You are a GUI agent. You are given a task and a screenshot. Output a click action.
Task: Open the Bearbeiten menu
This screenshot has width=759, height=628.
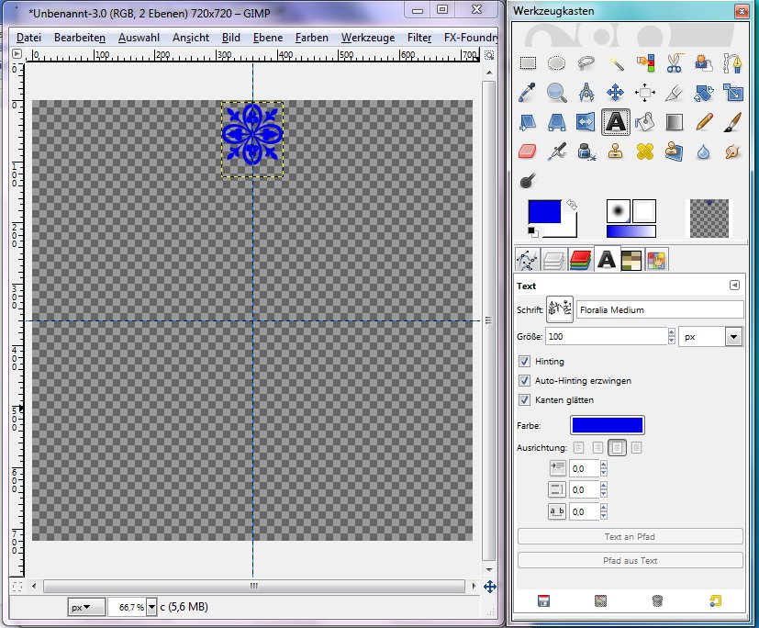[80, 38]
